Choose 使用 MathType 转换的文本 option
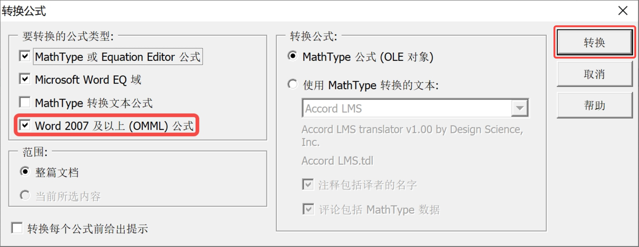The image size is (639, 247). coord(293,85)
